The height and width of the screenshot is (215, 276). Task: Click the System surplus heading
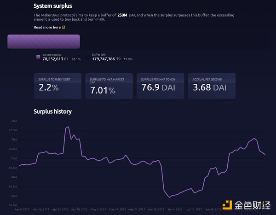pos(53,6)
